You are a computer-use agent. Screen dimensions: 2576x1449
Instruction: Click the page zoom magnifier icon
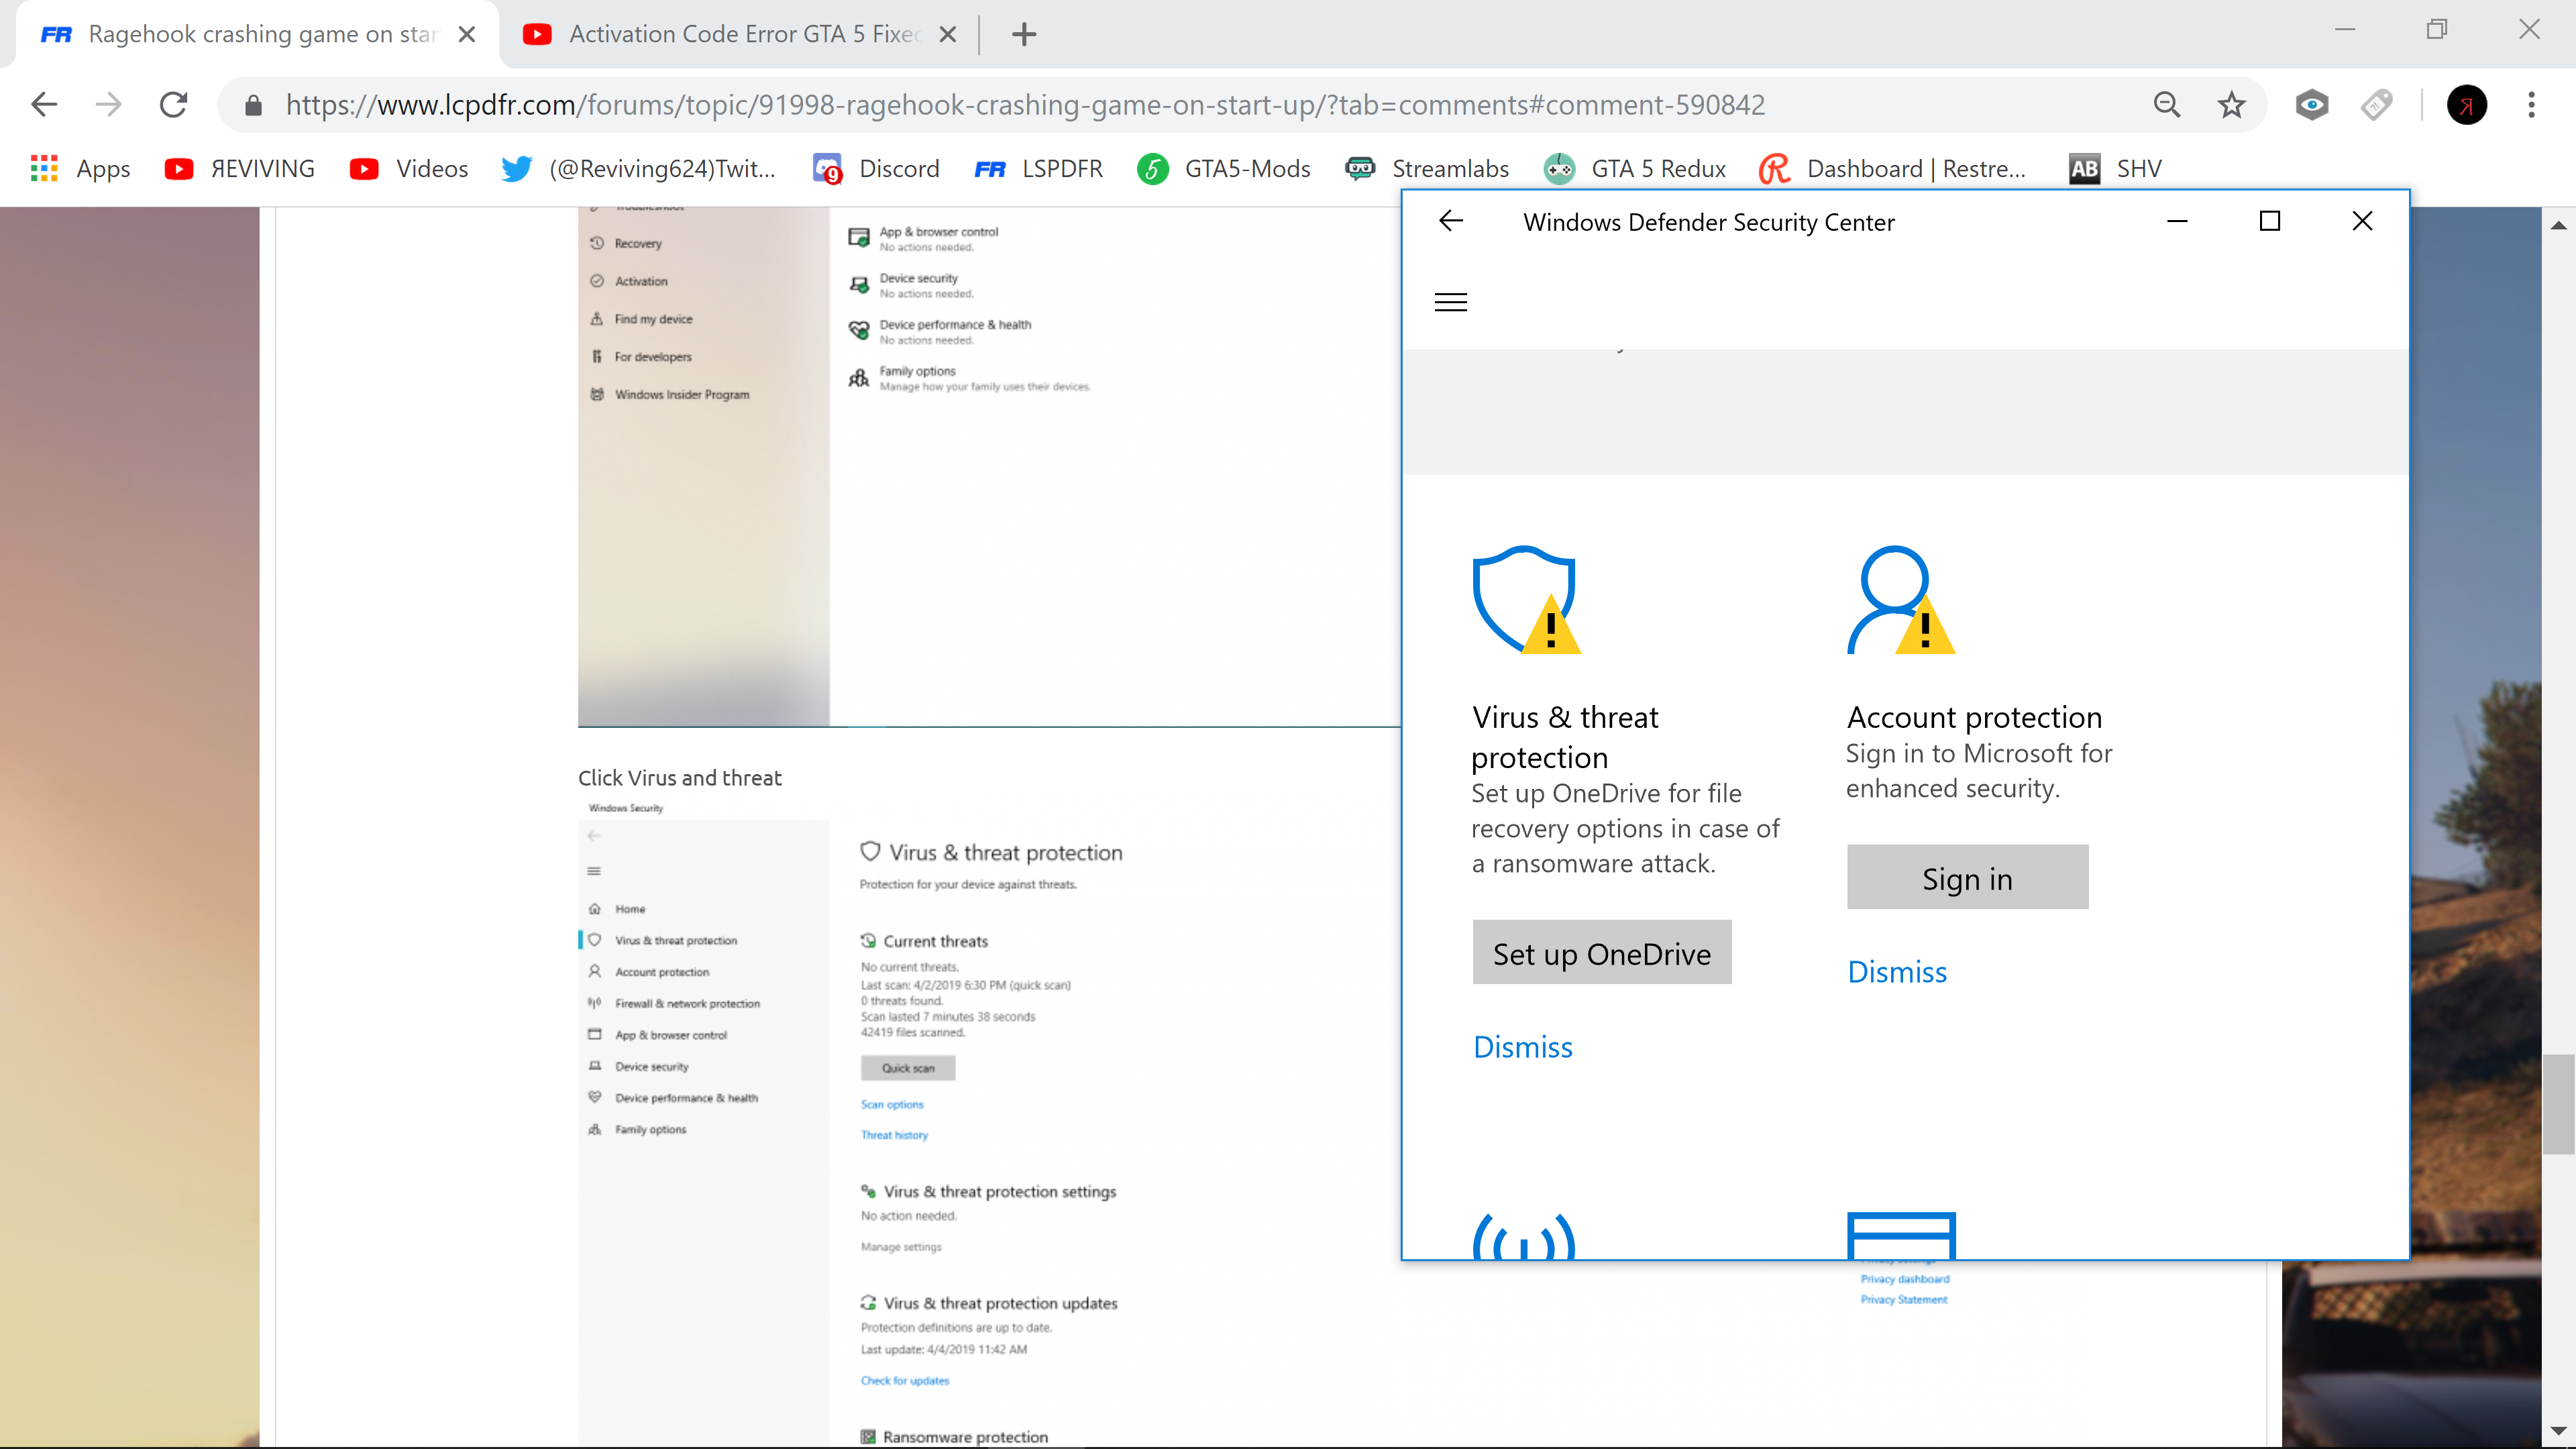point(2166,105)
